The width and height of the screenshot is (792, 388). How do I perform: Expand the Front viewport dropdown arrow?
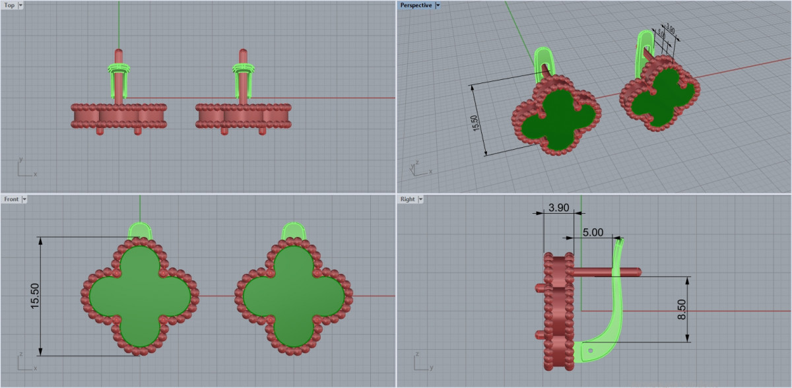pyautogui.click(x=24, y=199)
